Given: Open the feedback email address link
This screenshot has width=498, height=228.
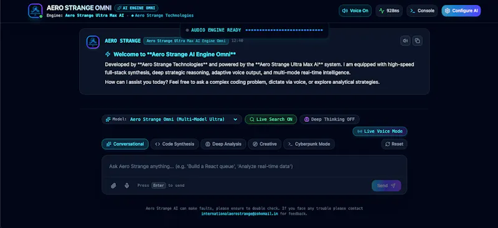Looking at the screenshot, I should (240, 214).
